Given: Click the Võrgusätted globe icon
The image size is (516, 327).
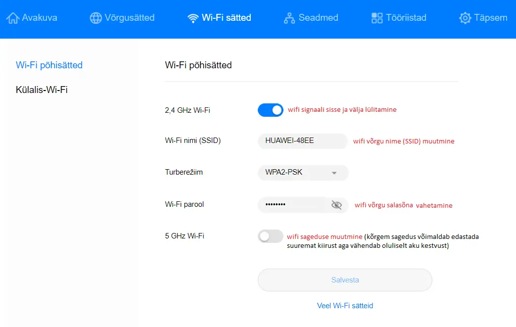Looking at the screenshot, I should pos(96,18).
